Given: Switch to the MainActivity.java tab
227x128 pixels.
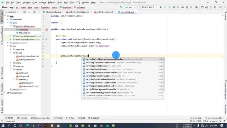Looking at the screenshot, I should (53, 12).
